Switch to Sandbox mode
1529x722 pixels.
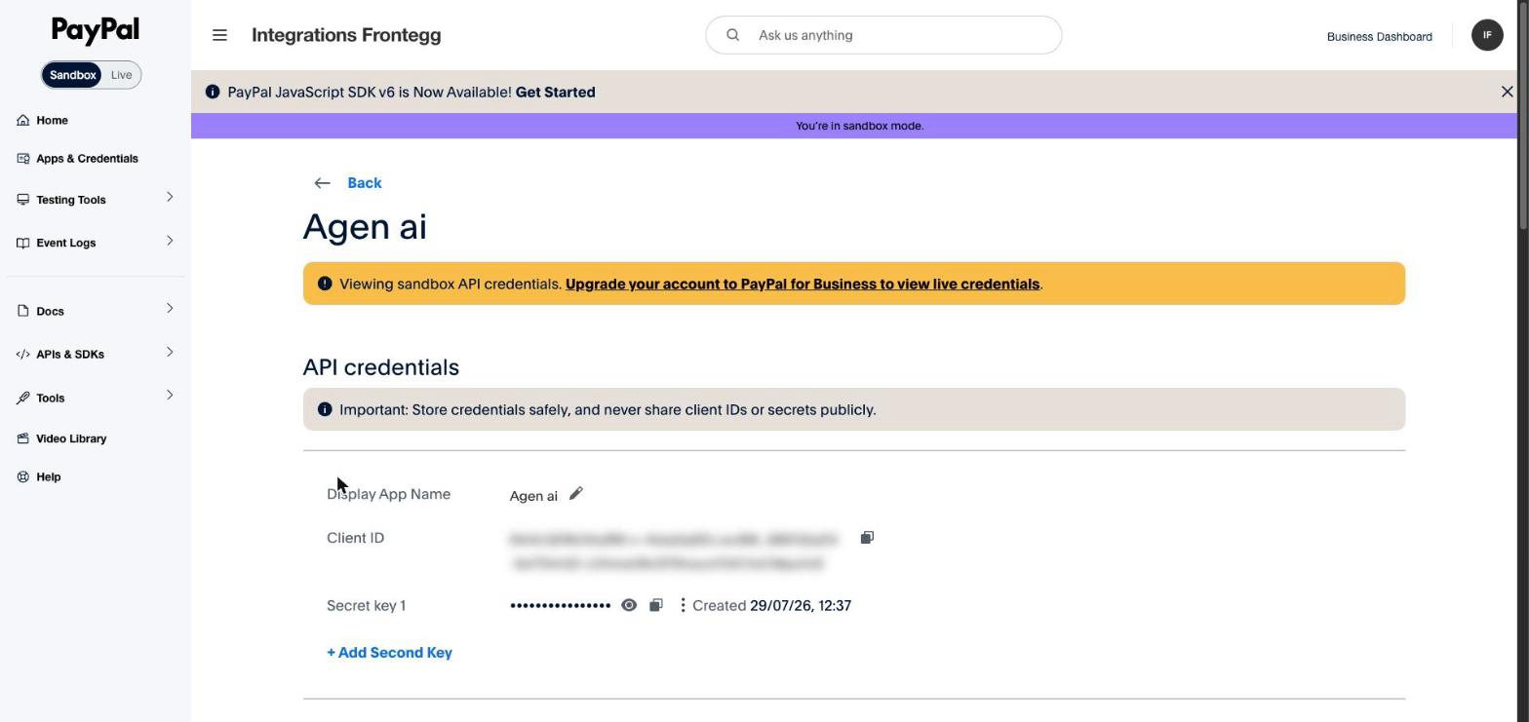pos(72,75)
